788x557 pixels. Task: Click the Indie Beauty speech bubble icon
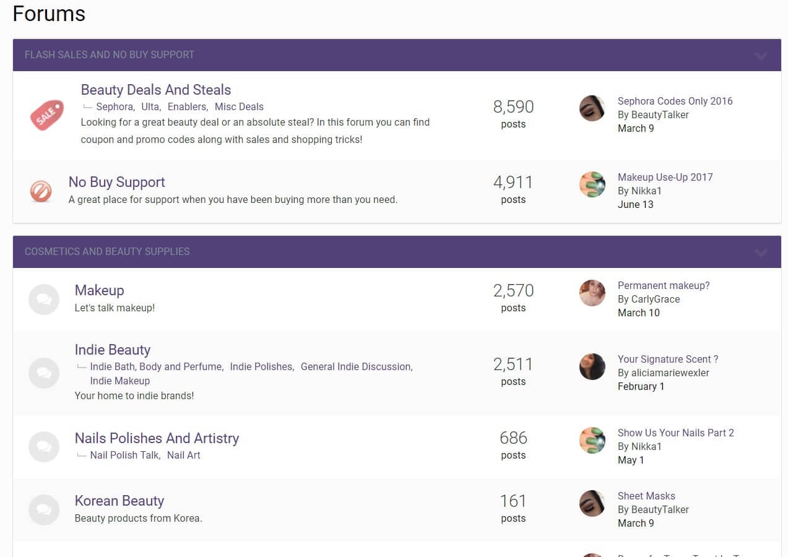pos(44,373)
